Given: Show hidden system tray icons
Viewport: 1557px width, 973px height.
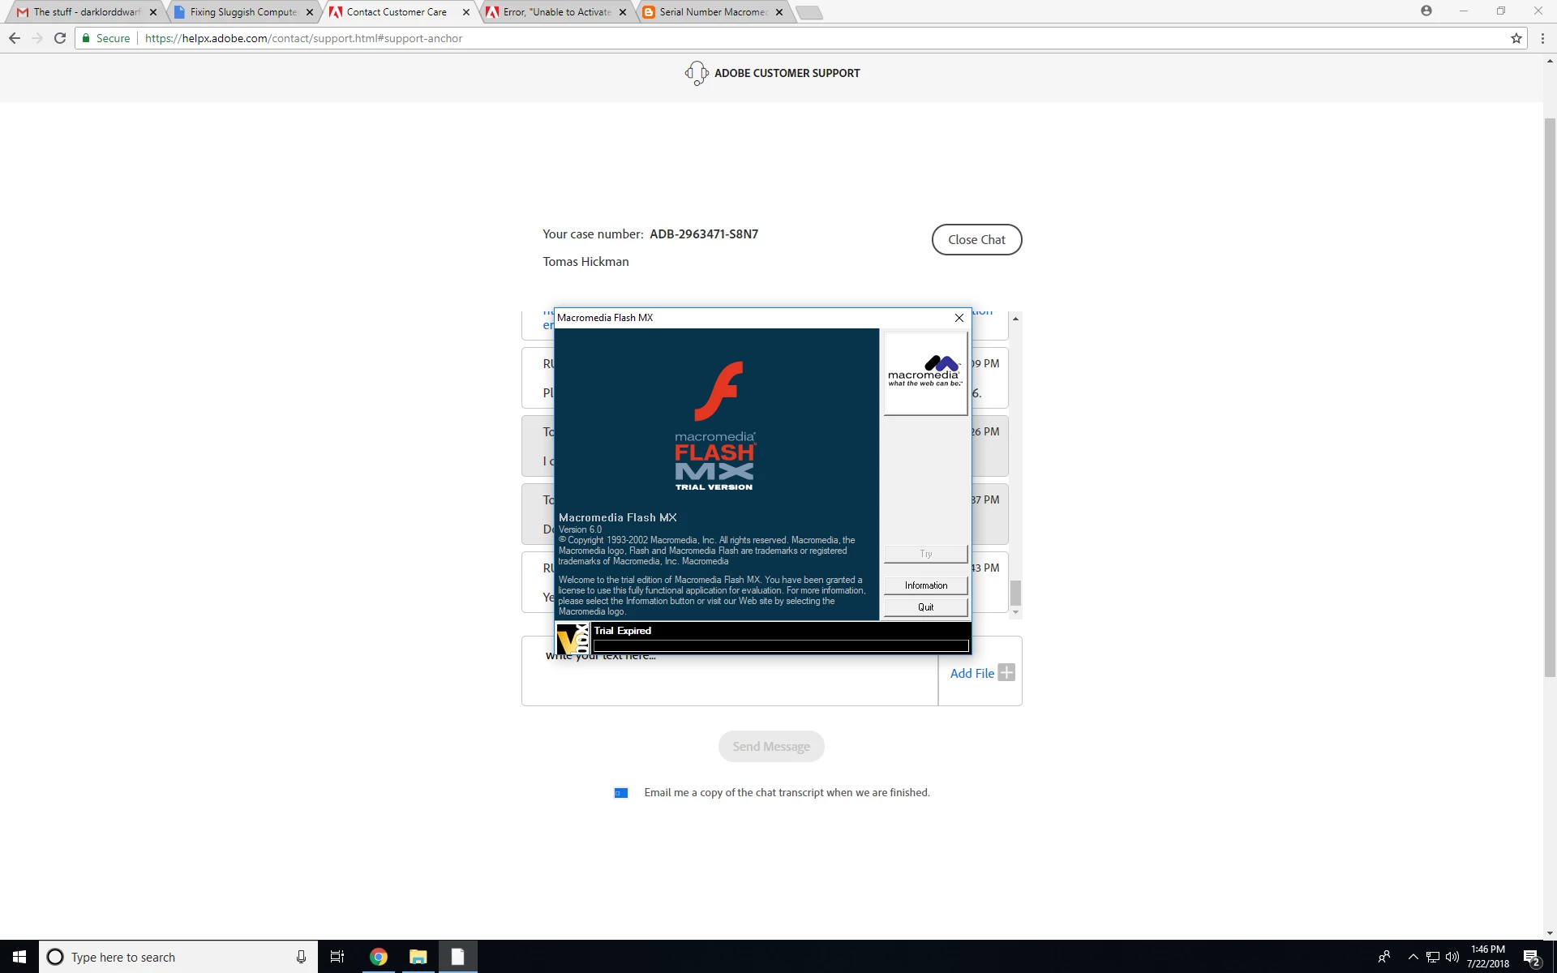Looking at the screenshot, I should point(1413,957).
